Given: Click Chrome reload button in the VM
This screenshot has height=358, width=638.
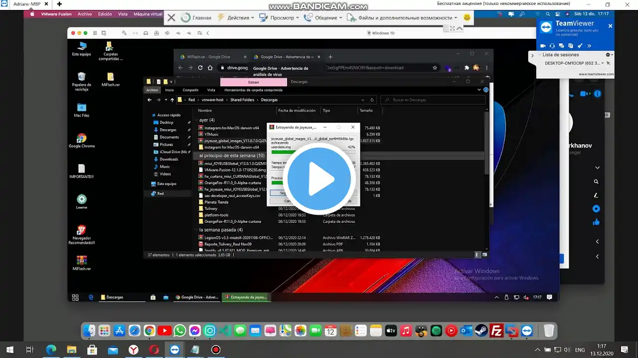Looking at the screenshot, I should click(200, 68).
